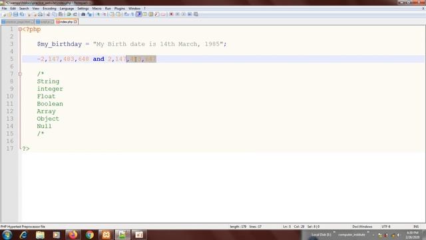Click 'Float' on line 10

pyautogui.click(x=46, y=96)
